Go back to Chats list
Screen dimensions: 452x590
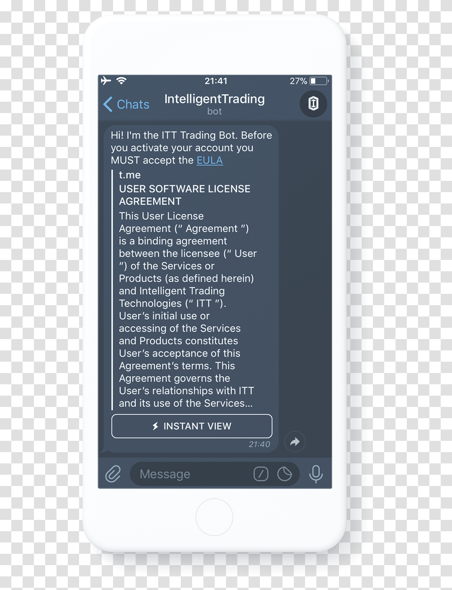126,104
